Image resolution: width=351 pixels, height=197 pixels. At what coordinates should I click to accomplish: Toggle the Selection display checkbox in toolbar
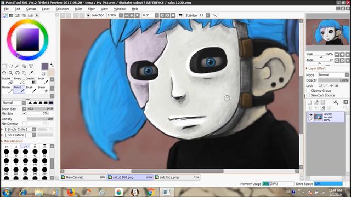click(88, 15)
